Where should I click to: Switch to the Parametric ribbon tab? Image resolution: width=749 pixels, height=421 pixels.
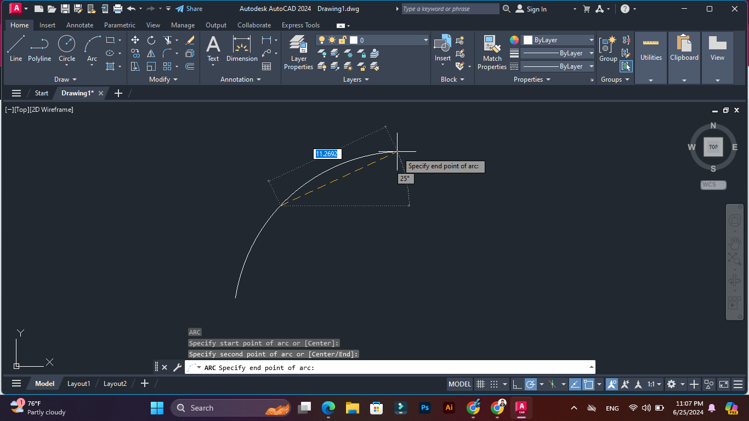[x=120, y=25]
